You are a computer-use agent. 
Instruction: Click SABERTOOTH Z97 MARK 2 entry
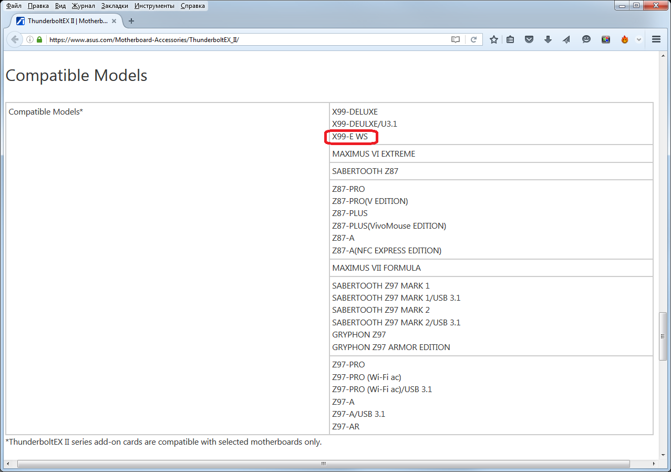[381, 310]
